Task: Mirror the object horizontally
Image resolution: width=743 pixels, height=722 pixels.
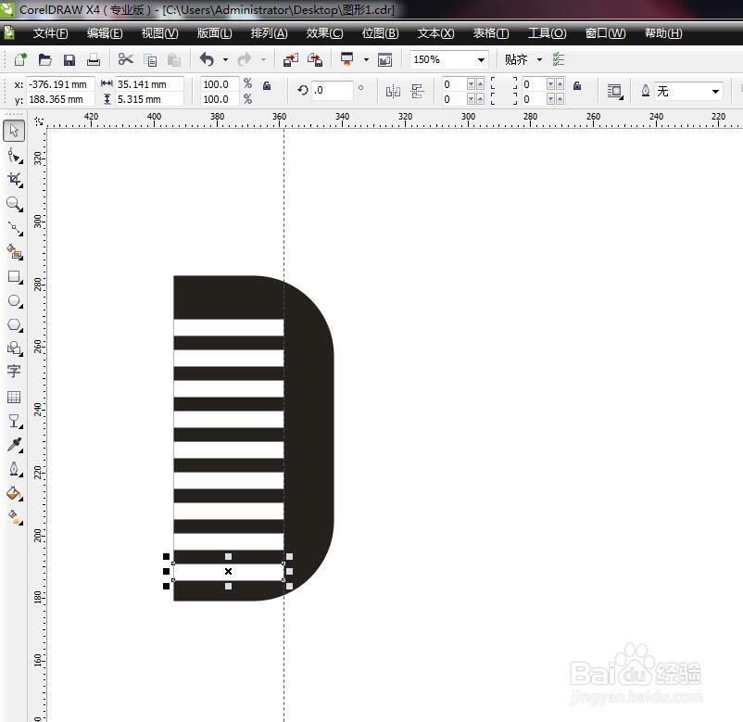Action: [x=393, y=91]
